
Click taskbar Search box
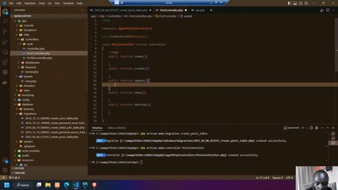click(x=23, y=185)
